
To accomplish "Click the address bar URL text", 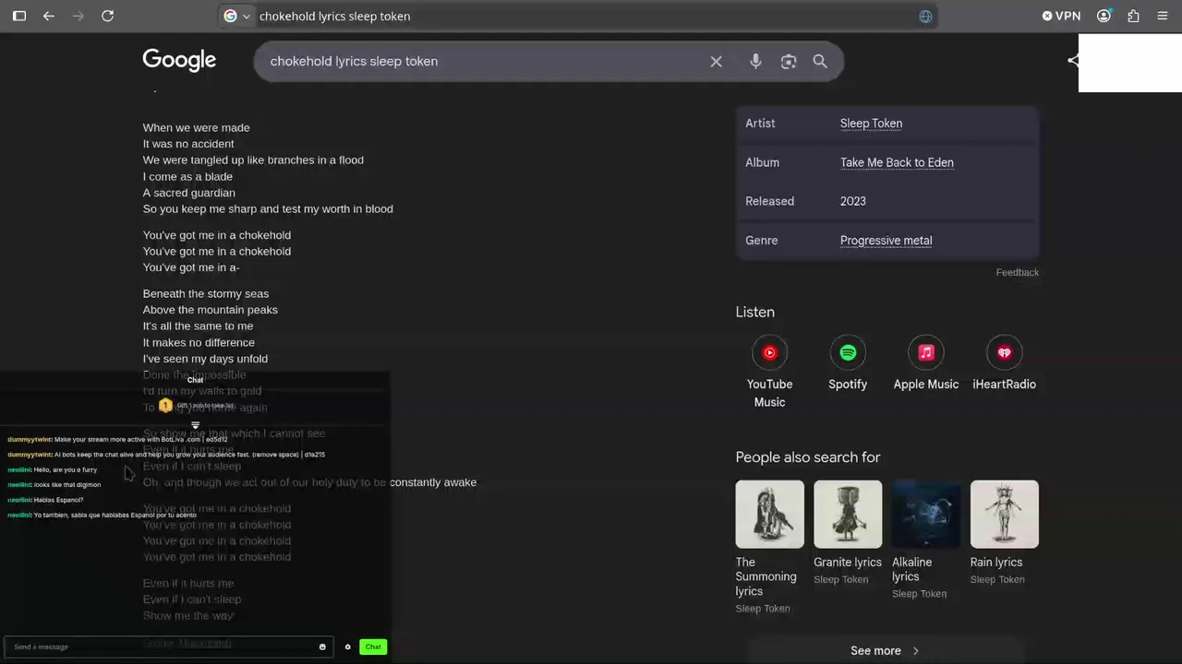I will tap(334, 16).
